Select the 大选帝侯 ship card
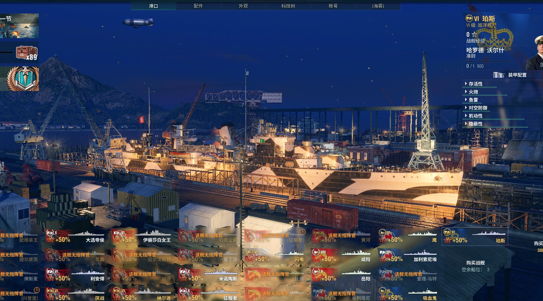This screenshot has height=301, width=543. click(x=75, y=236)
